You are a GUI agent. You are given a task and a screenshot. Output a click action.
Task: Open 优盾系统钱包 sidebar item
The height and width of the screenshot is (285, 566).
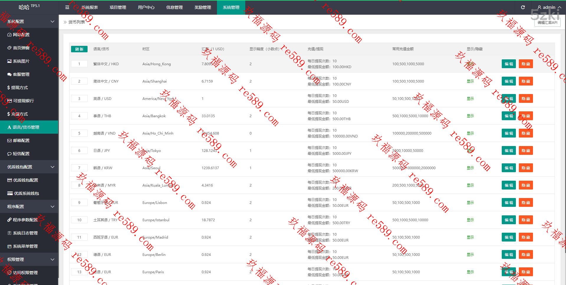[26, 193]
